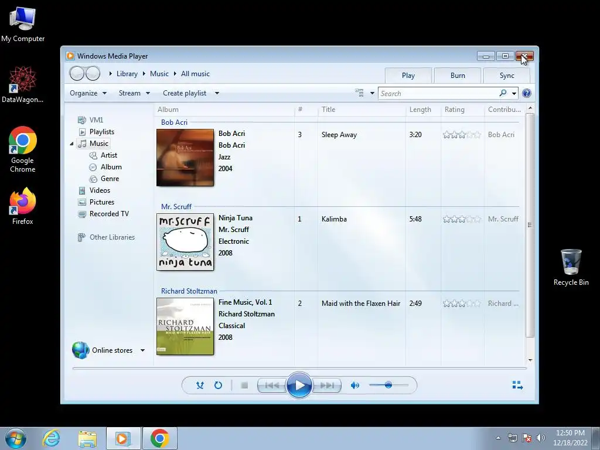The image size is (600, 450).
Task: Click the Bob Acri album cover
Action: (185, 158)
